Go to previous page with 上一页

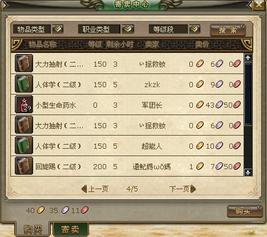[x=95, y=189]
